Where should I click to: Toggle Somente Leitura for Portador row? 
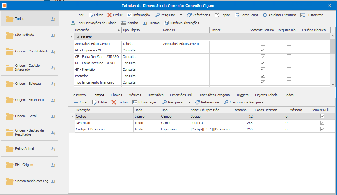click(x=263, y=76)
